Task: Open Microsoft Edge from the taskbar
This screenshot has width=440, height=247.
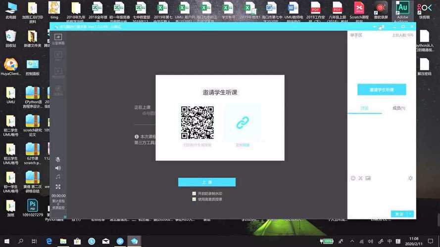Action: [x=49, y=241]
